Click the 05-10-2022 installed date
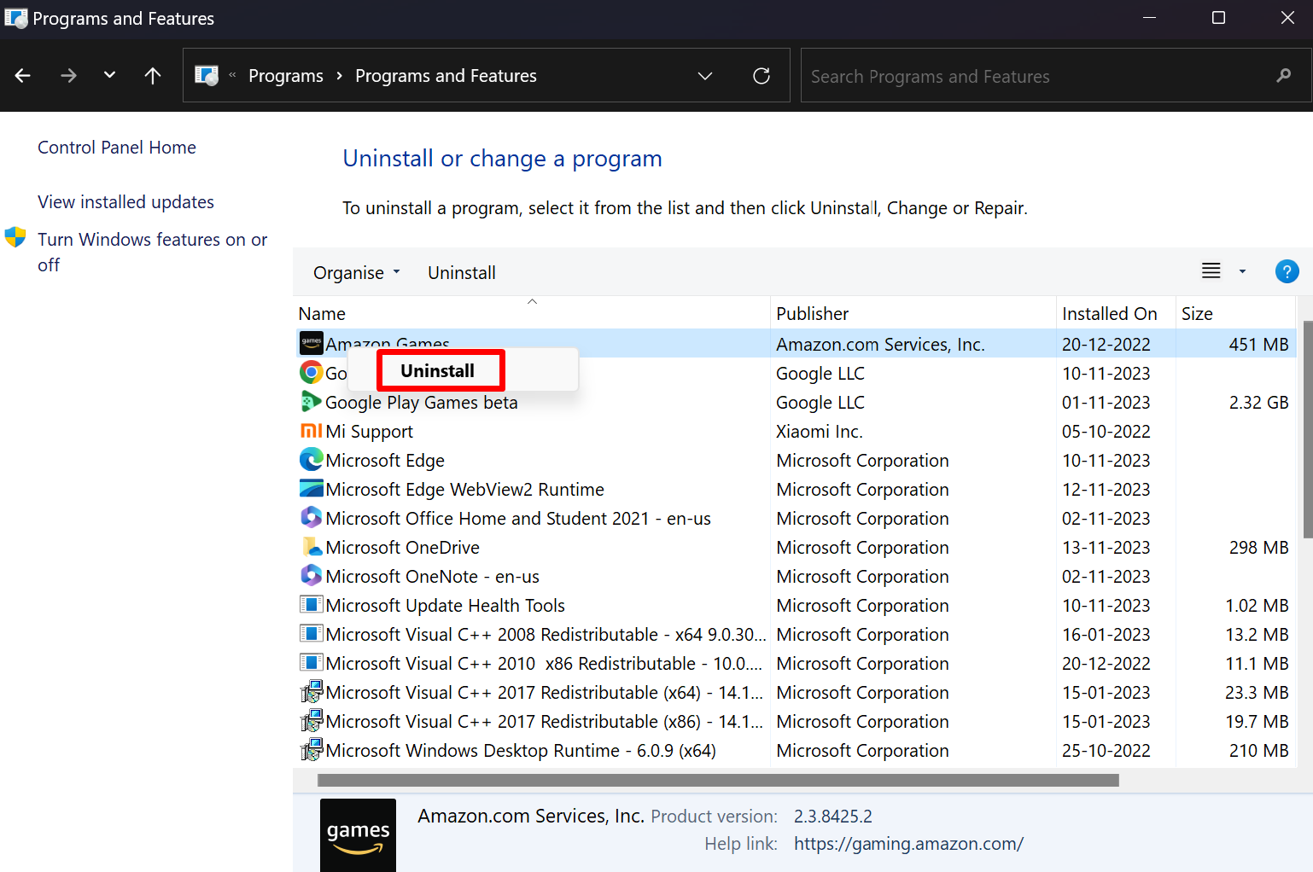This screenshot has width=1313, height=872. click(x=1106, y=431)
